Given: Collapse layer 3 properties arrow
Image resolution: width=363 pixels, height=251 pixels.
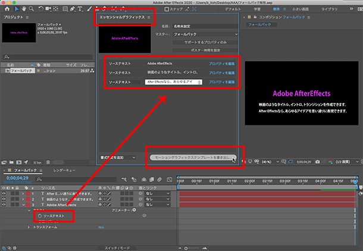Looking at the screenshot, I should coord(23,205).
